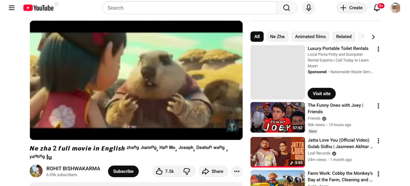The image size is (410, 186).
Task: Open Luxury Portable Toilet Rentals ad title
Action: pyautogui.click(x=338, y=49)
